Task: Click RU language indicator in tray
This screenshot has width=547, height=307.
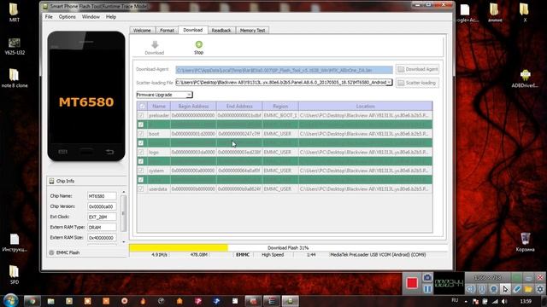Action: tap(455, 300)
